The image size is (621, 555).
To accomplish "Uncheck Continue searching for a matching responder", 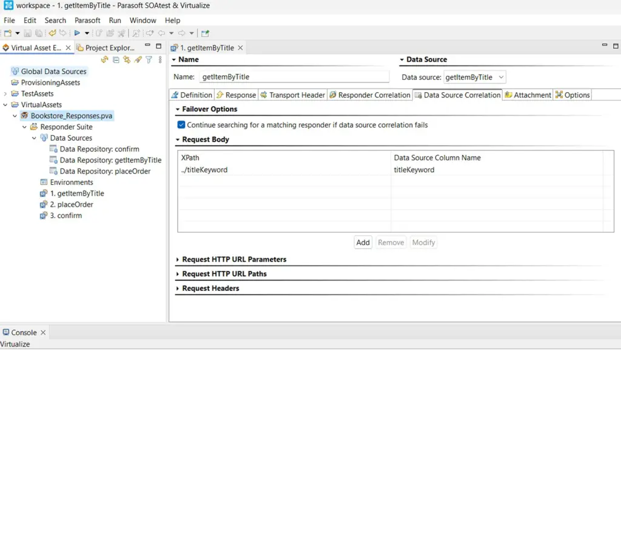I will coord(181,125).
